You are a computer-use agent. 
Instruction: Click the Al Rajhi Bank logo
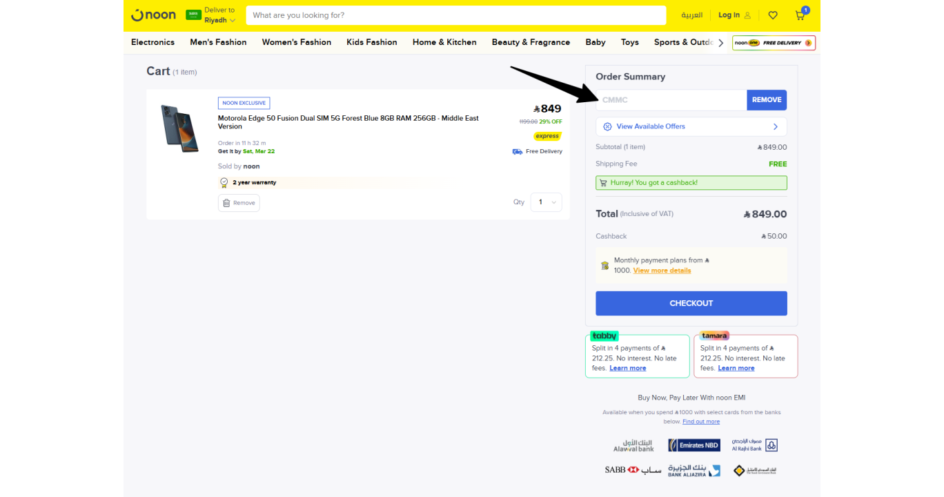755,445
